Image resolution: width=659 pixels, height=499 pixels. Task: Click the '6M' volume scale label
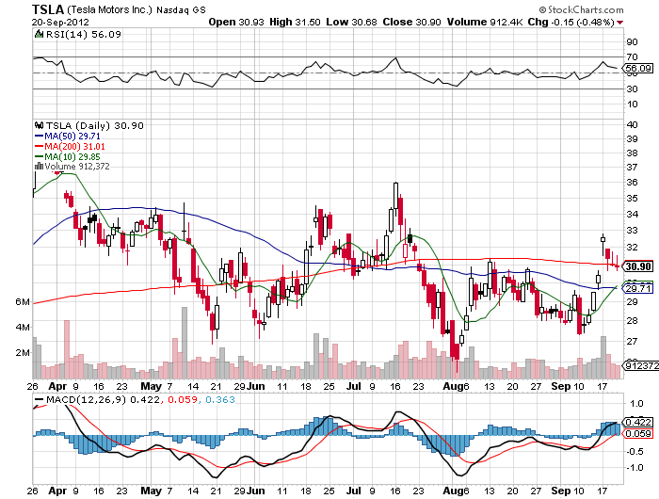(x=23, y=302)
